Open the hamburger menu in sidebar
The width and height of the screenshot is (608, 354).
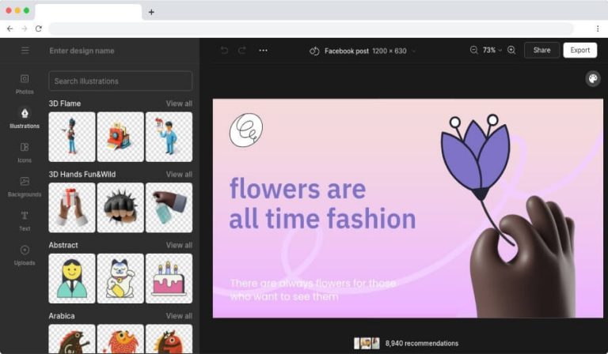25,51
